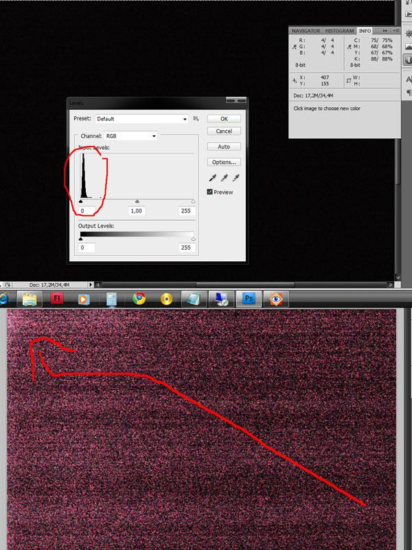Pick the black point eyedropper in Levels
This screenshot has height=550, width=412.
[x=213, y=178]
